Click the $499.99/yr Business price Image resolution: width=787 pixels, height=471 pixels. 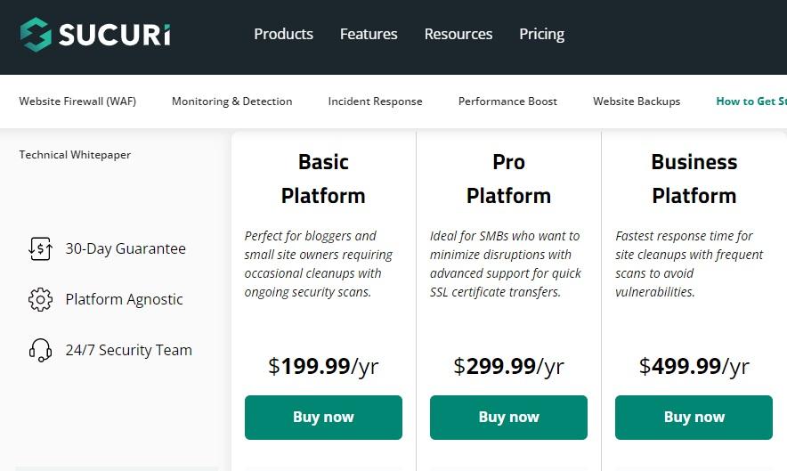tap(694, 366)
